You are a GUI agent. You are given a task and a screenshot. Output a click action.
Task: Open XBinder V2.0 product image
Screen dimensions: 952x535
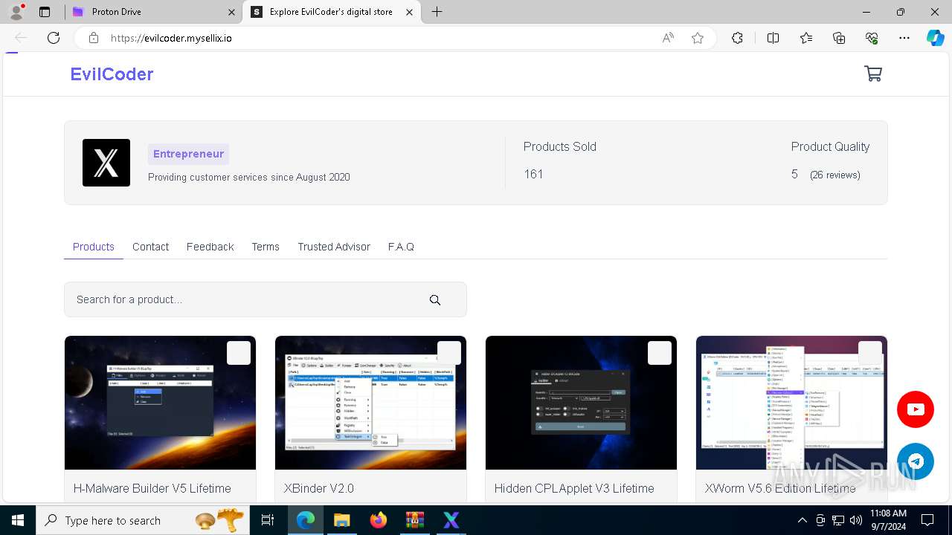[370, 403]
